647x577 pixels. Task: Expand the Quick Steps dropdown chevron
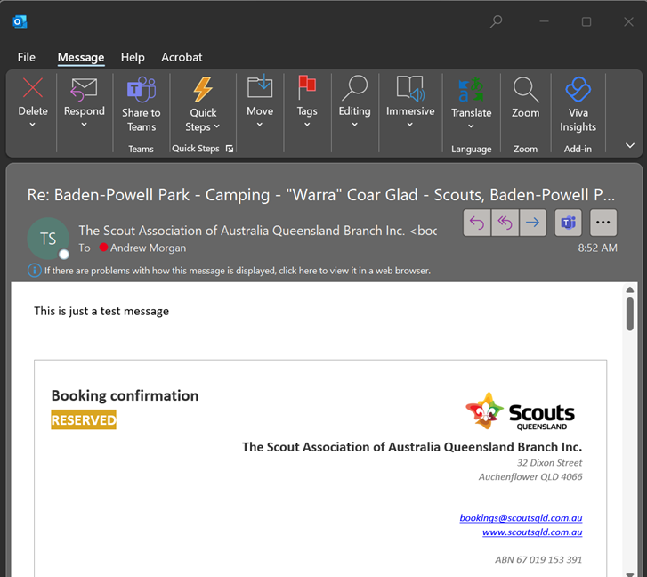217,126
